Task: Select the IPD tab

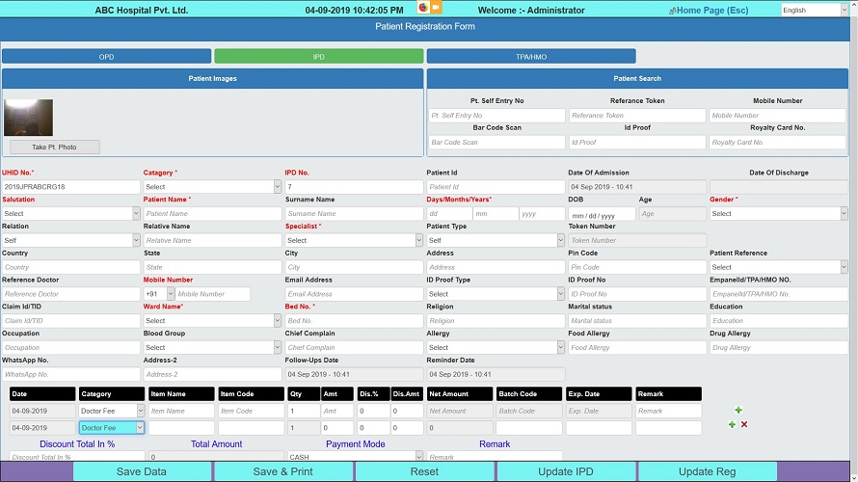Action: coord(318,57)
